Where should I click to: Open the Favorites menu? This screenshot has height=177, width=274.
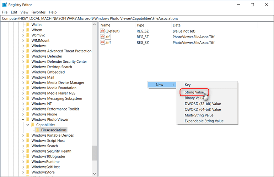pyautogui.click(x=38, y=12)
